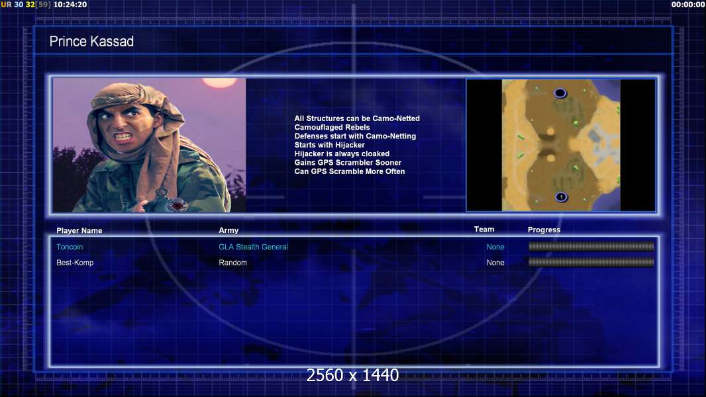Click 'All Structures can be Camo-Netted' line
The height and width of the screenshot is (397, 706).
[x=357, y=118]
